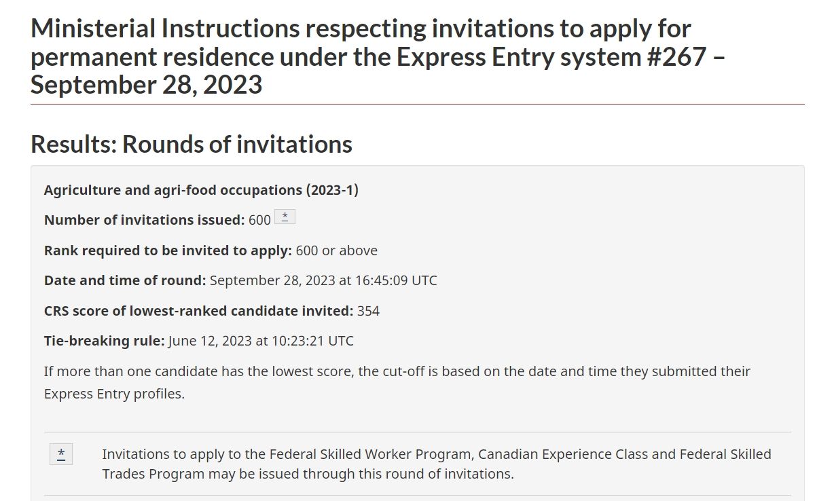Click the 'June 12, 2023 at 10:23:21 UTC' value
834x501 pixels.
261,341
